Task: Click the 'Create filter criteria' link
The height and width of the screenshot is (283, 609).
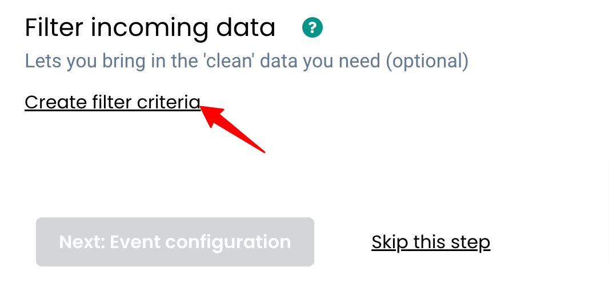Action: click(113, 102)
